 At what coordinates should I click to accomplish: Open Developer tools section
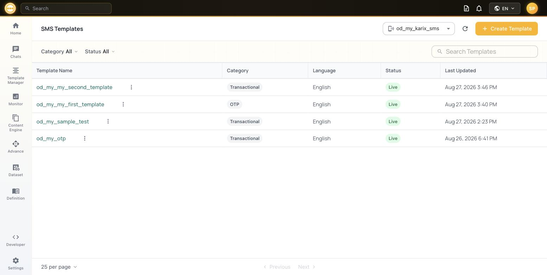(x=15, y=240)
